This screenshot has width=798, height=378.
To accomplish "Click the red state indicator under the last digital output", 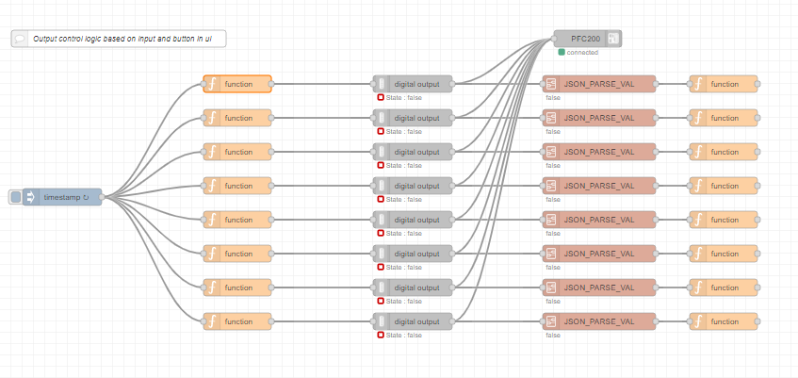I will pyautogui.click(x=381, y=335).
